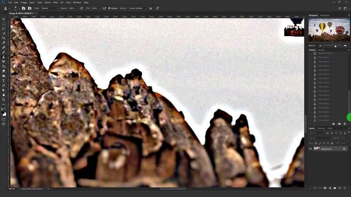
Task: Adjust the Navigator zoom slider
Action: [335, 46]
